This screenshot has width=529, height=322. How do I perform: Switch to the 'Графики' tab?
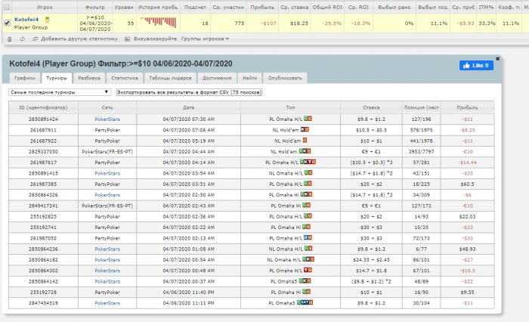click(x=24, y=78)
